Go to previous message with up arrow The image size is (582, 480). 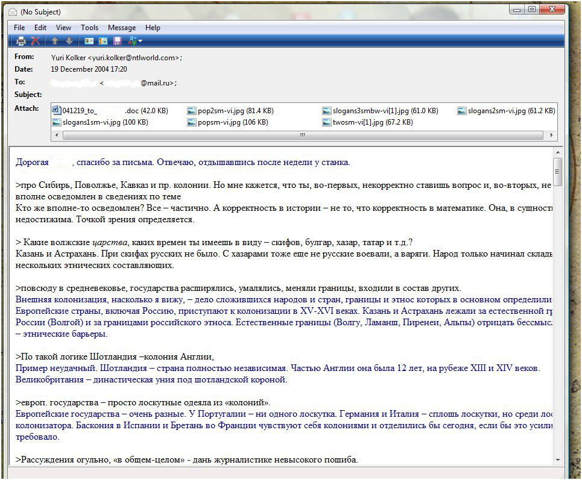(55, 41)
